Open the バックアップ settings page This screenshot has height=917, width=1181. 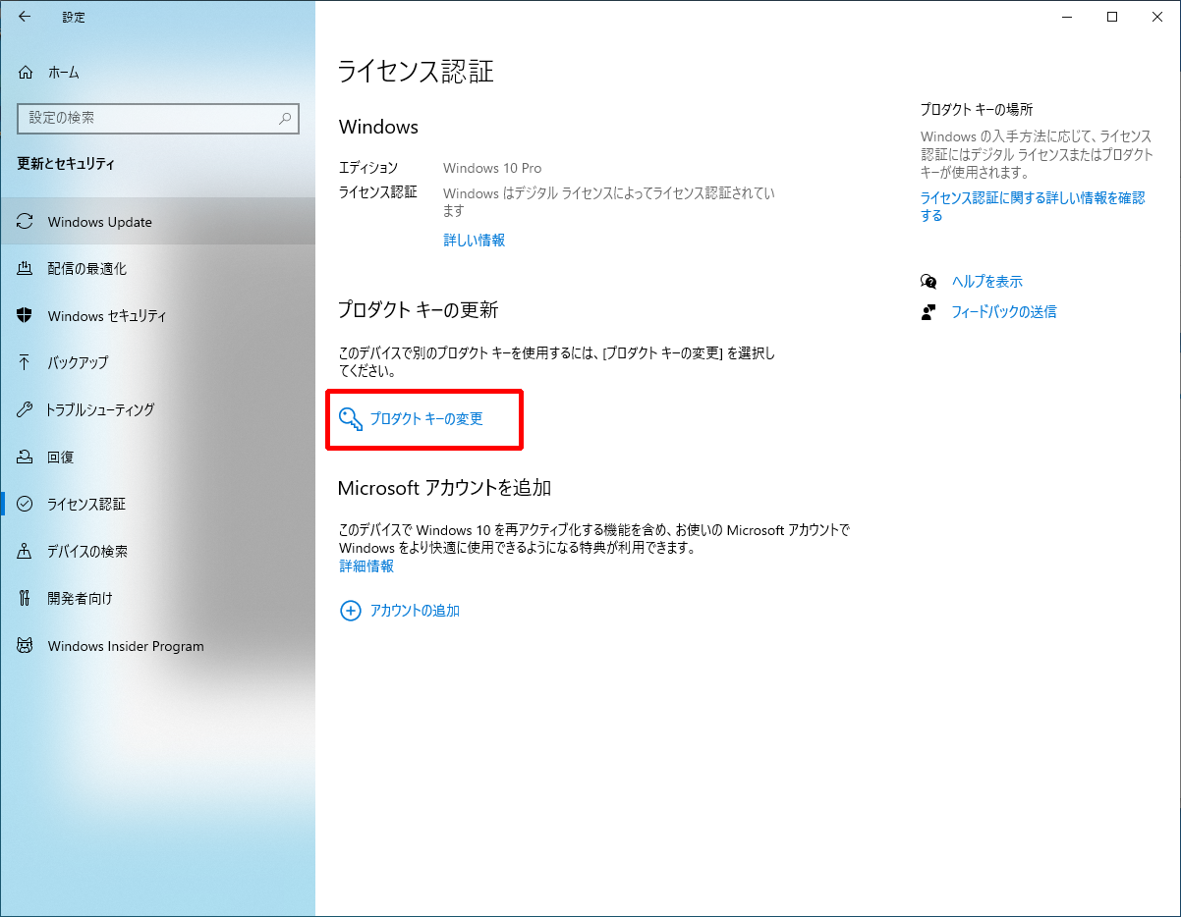pos(157,362)
